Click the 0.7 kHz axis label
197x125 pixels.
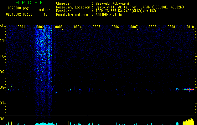[x=3, y=103]
